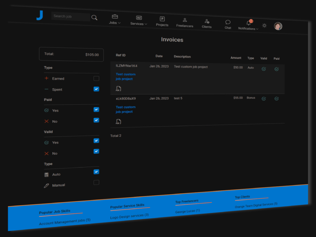Download PDF for invoice xLk80D8aX9

click(x=119, y=122)
